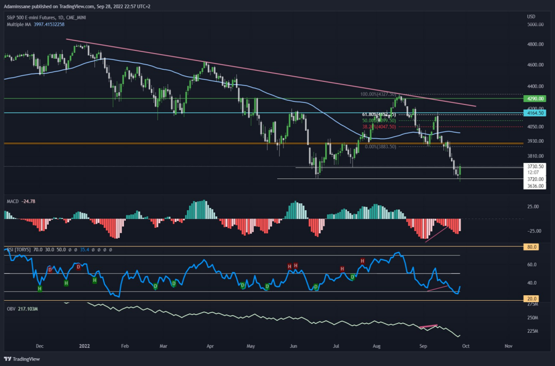Click May on the time axis
555x366 pixels.
251,346
